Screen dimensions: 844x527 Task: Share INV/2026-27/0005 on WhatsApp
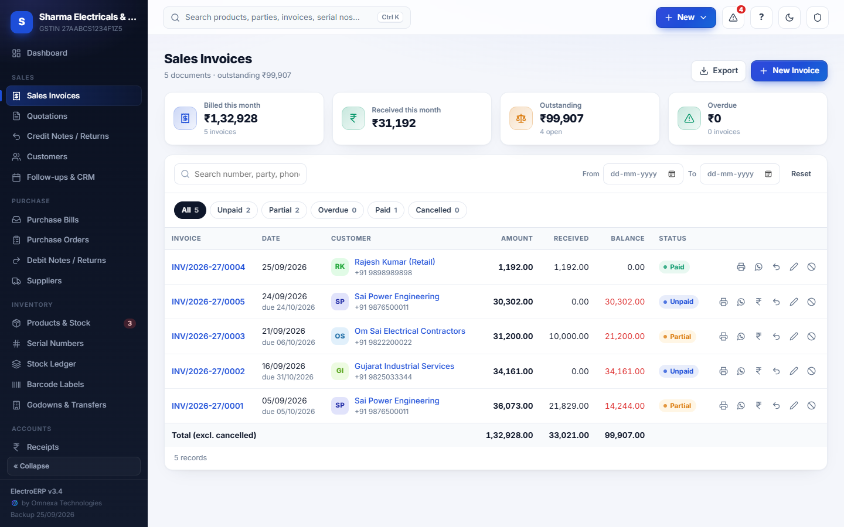pyautogui.click(x=741, y=302)
